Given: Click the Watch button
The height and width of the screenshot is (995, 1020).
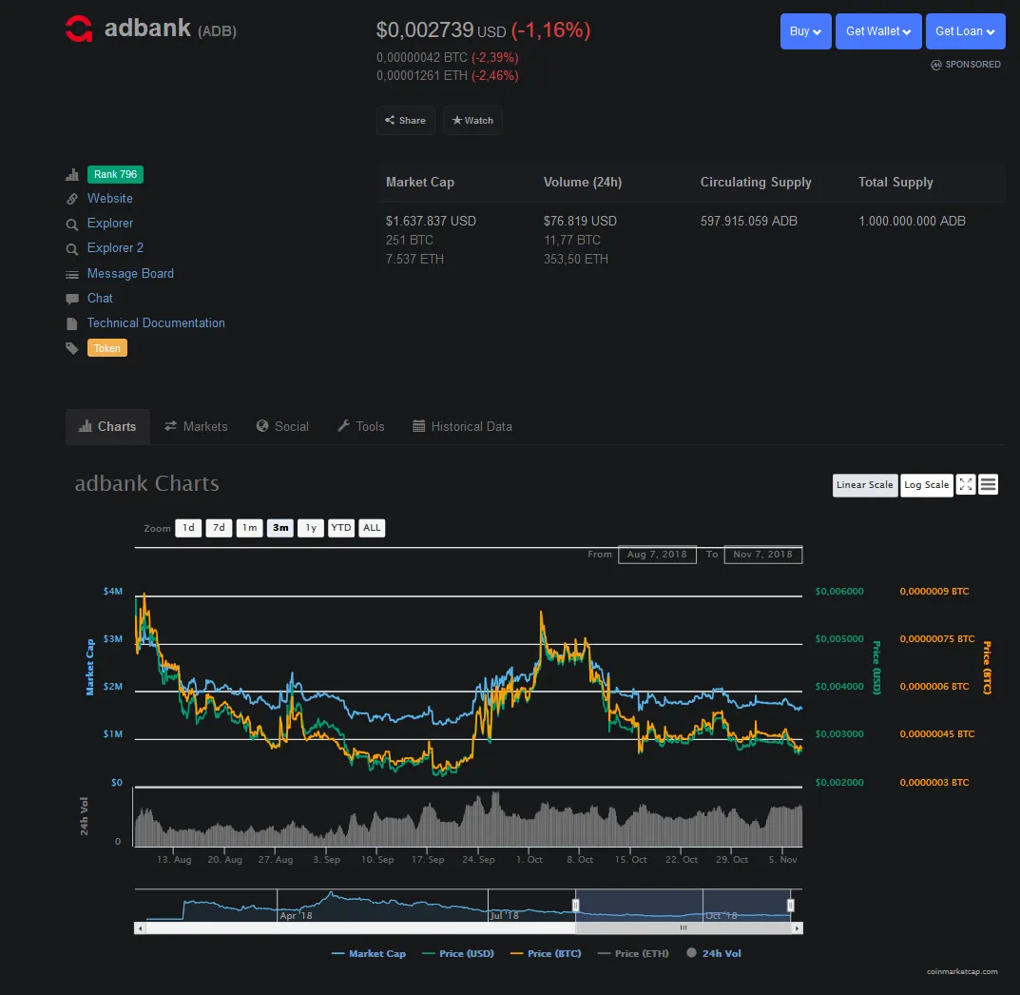Looking at the screenshot, I should (472, 121).
